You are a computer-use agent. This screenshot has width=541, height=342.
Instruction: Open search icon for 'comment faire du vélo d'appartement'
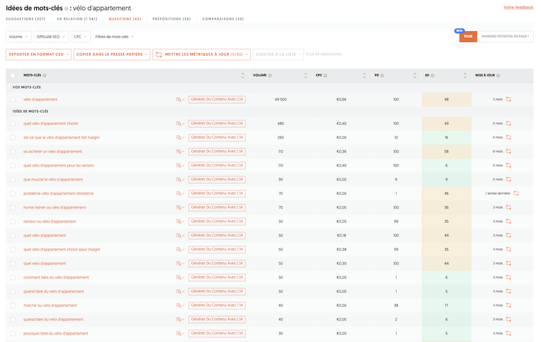coord(180,278)
